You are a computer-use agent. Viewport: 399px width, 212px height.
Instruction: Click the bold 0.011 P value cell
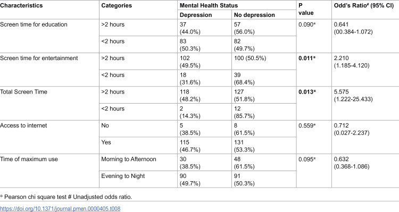(307, 58)
